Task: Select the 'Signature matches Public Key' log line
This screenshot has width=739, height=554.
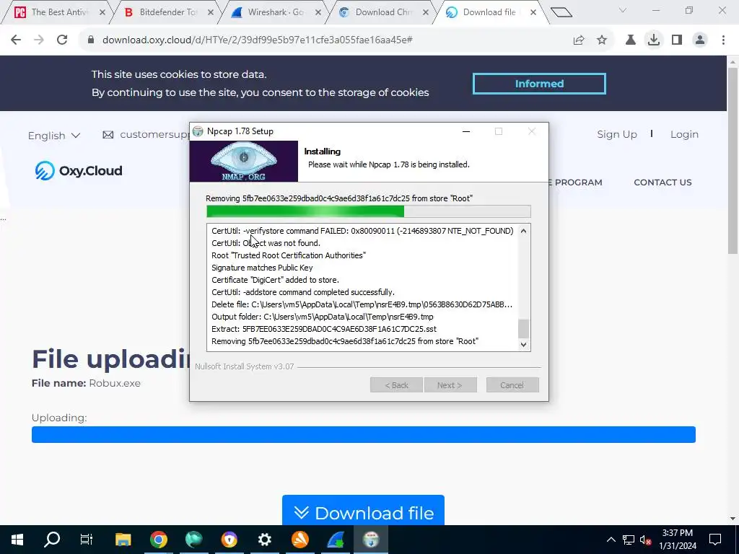Action: (x=262, y=268)
